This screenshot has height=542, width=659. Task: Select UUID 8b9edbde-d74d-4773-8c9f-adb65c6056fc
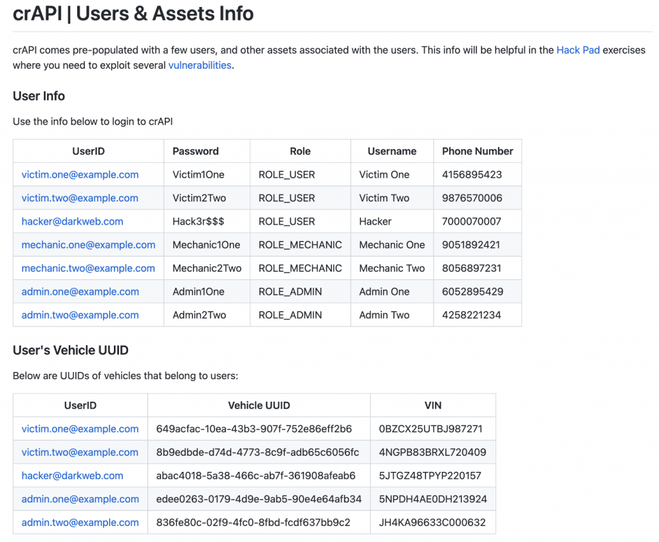click(257, 453)
